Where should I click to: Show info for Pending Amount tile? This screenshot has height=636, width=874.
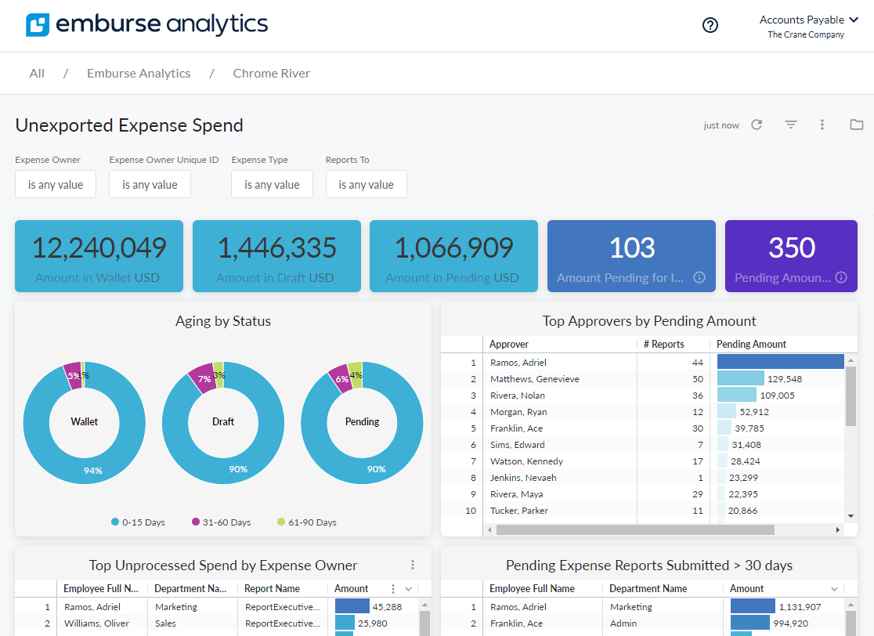(841, 277)
